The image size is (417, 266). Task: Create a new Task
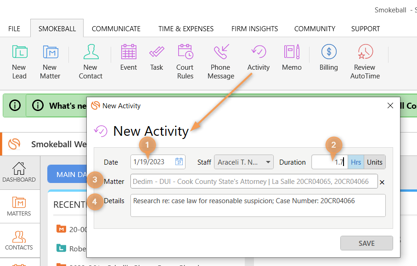[x=157, y=58]
